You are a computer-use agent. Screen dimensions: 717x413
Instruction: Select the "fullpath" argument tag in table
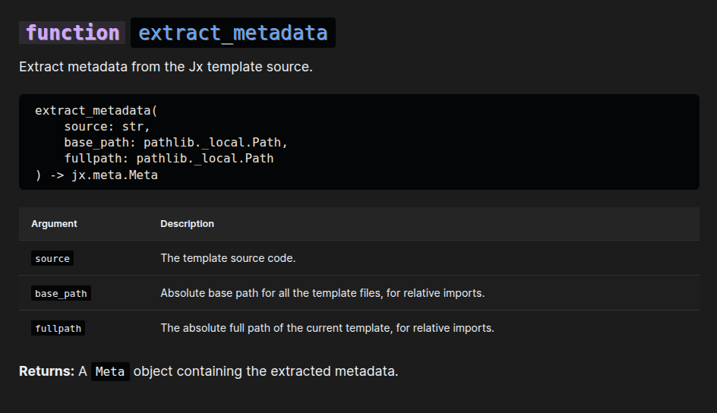[58, 328]
